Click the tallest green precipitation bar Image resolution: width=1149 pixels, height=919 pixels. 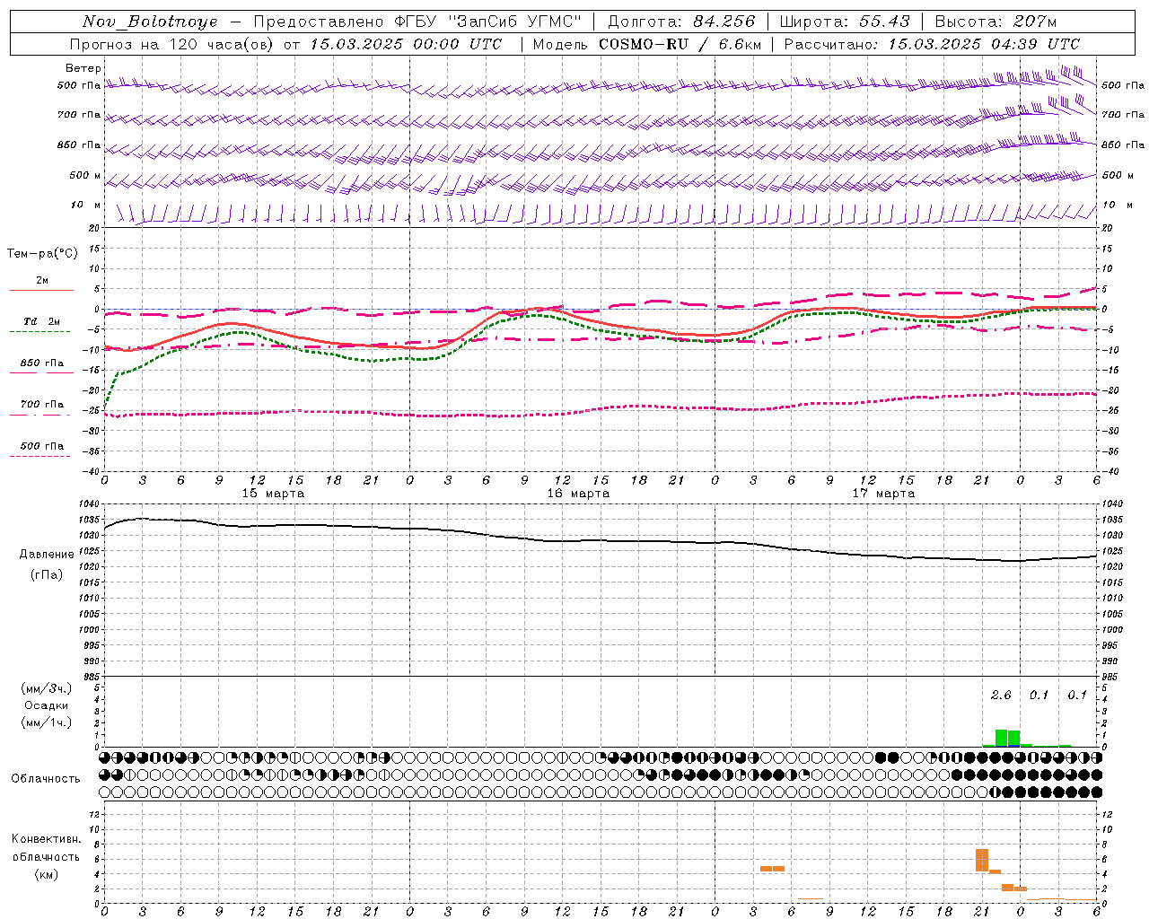click(x=1001, y=738)
